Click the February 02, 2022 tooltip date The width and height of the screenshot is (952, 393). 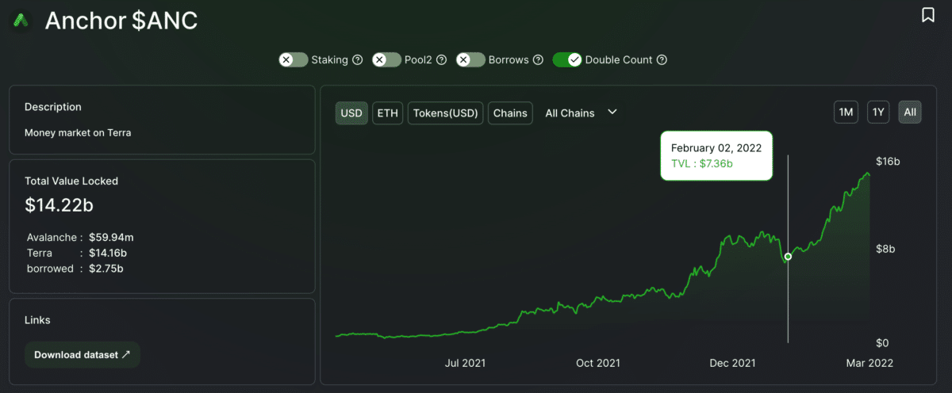click(x=716, y=148)
